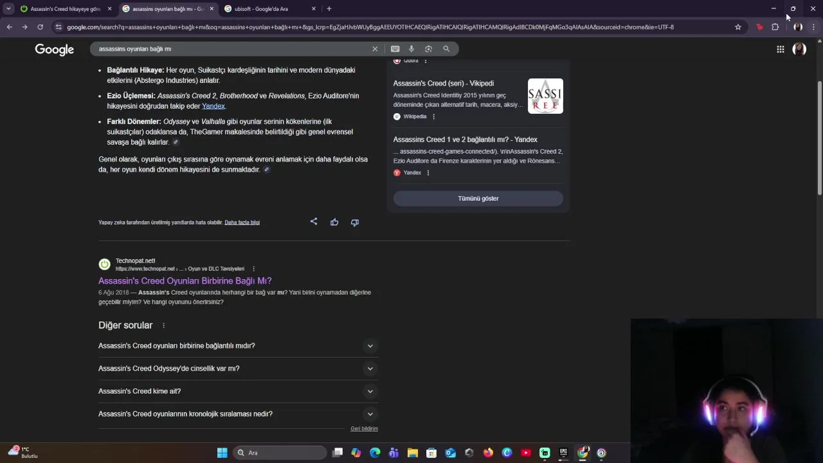Click the Assassin's Creed Wikipedia thumbnail image
Viewport: 823px width, 463px height.
coord(545,96)
